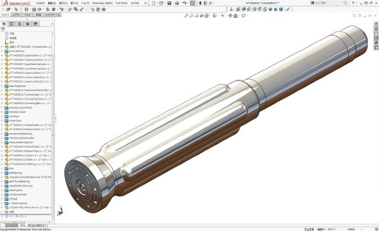
Task: Switch to the second CommandManager tab
Action: click(16, 15)
